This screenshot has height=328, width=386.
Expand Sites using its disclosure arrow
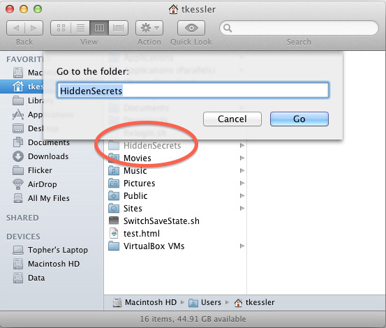click(242, 208)
